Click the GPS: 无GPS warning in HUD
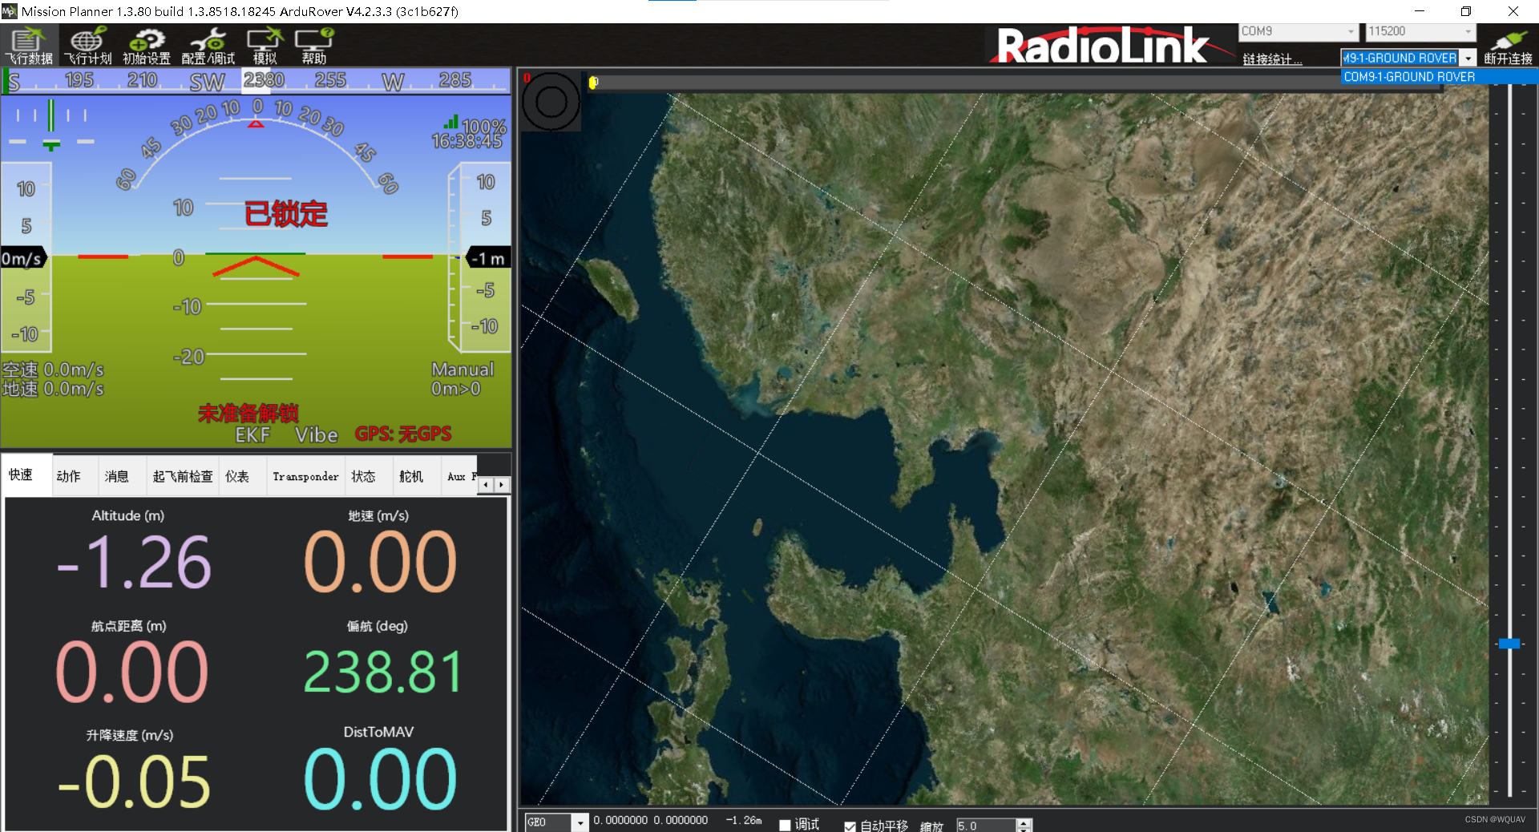The width and height of the screenshot is (1539, 832). [x=403, y=434]
